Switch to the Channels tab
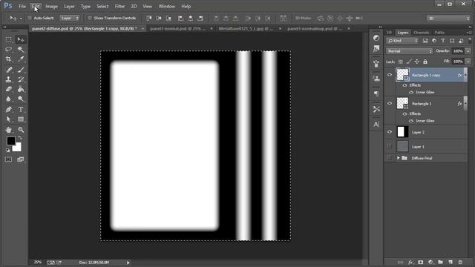Viewport: 475px width, 267px height. click(x=422, y=33)
